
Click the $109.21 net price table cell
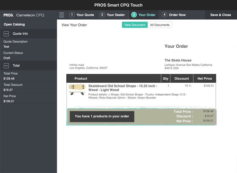coord(209,86)
